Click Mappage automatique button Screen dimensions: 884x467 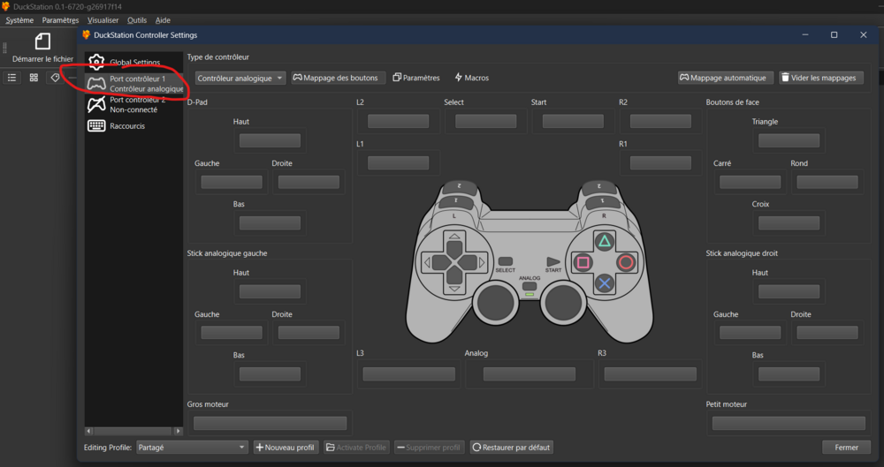click(x=726, y=78)
